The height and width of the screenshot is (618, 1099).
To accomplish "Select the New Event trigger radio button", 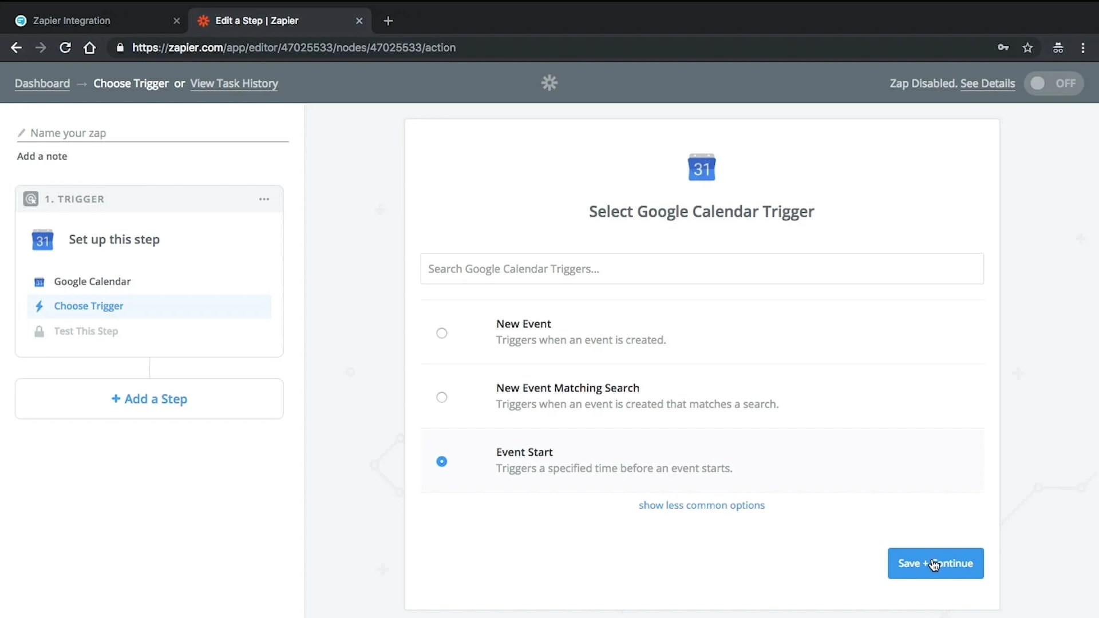I will coord(441,333).
